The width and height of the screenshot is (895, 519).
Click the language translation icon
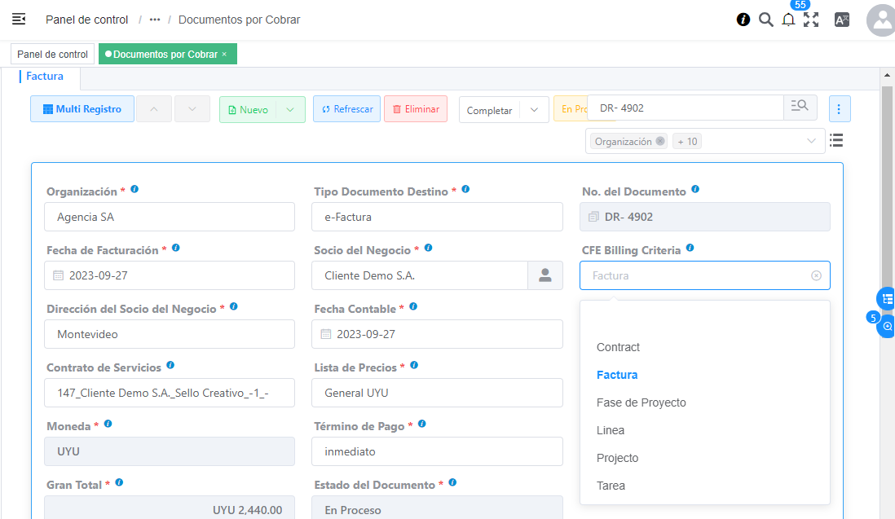pos(842,20)
